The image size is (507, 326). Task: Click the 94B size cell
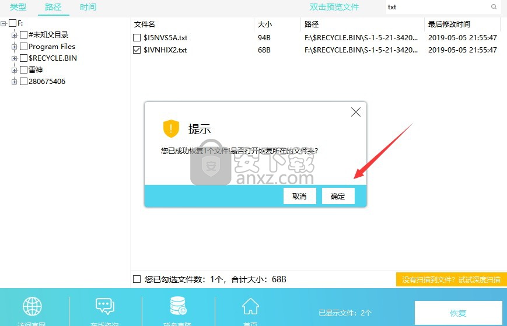(x=264, y=38)
